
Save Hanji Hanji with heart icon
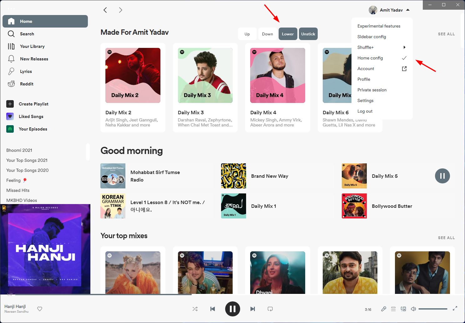click(40, 309)
